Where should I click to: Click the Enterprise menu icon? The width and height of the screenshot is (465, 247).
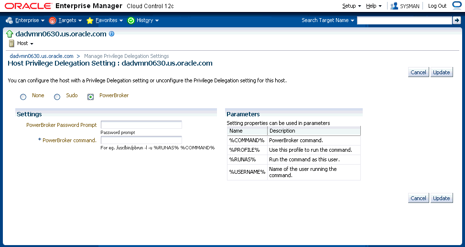click(x=9, y=20)
